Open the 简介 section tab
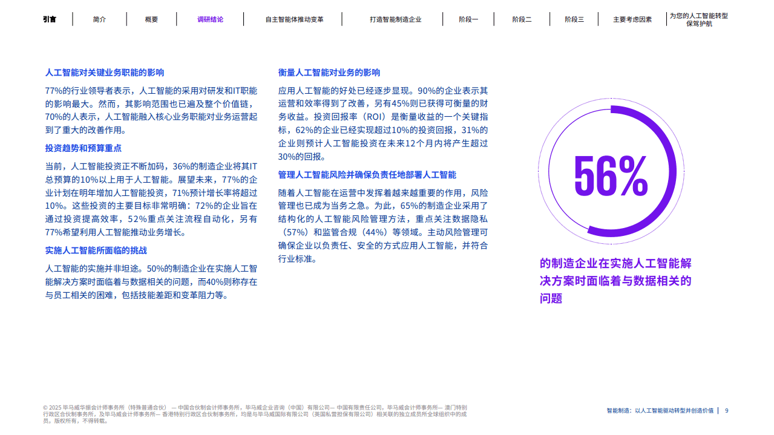Image resolution: width=774 pixels, height=435 pixels. 98,19
